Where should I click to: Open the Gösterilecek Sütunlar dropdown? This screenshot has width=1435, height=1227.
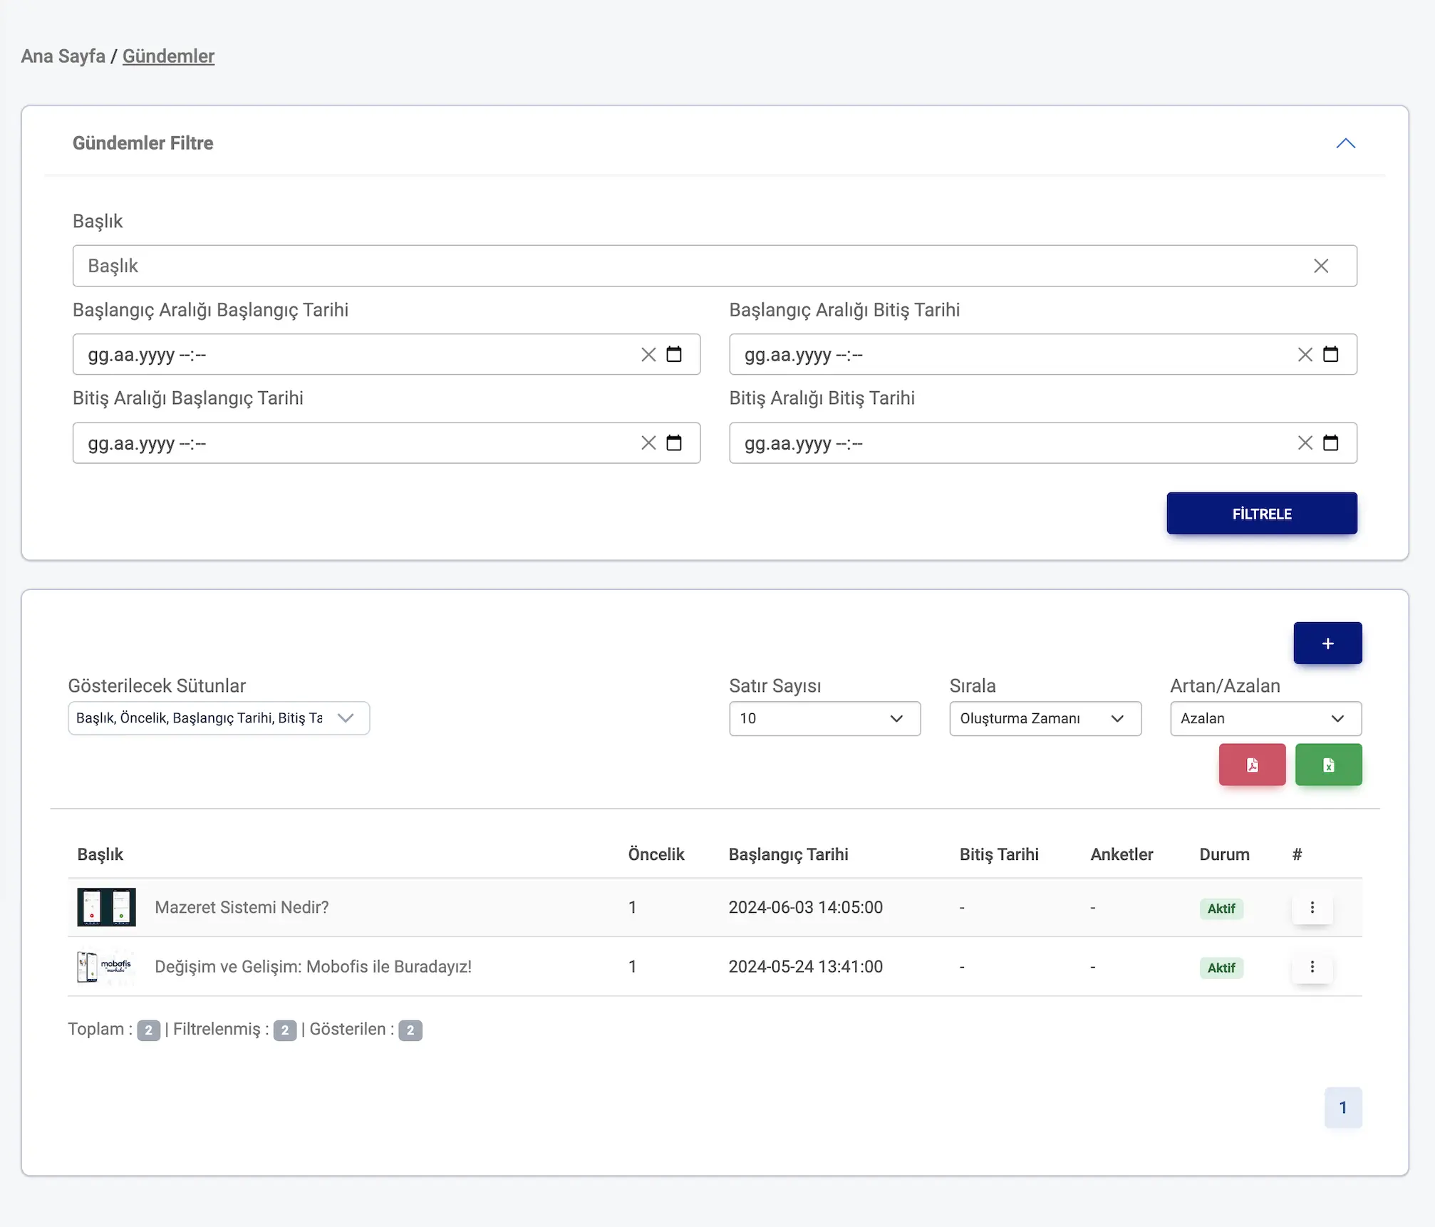click(x=219, y=718)
